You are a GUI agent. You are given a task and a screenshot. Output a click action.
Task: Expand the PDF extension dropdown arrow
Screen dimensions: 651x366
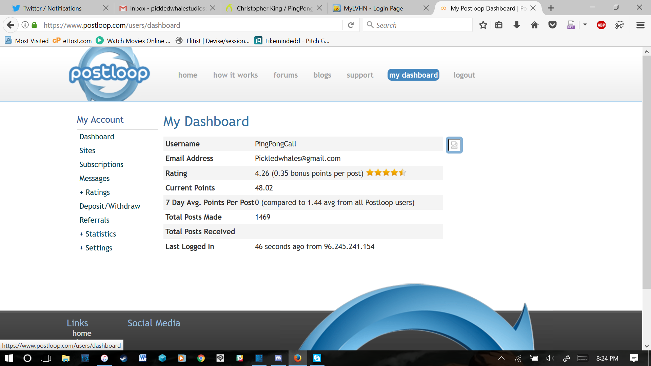click(x=585, y=25)
